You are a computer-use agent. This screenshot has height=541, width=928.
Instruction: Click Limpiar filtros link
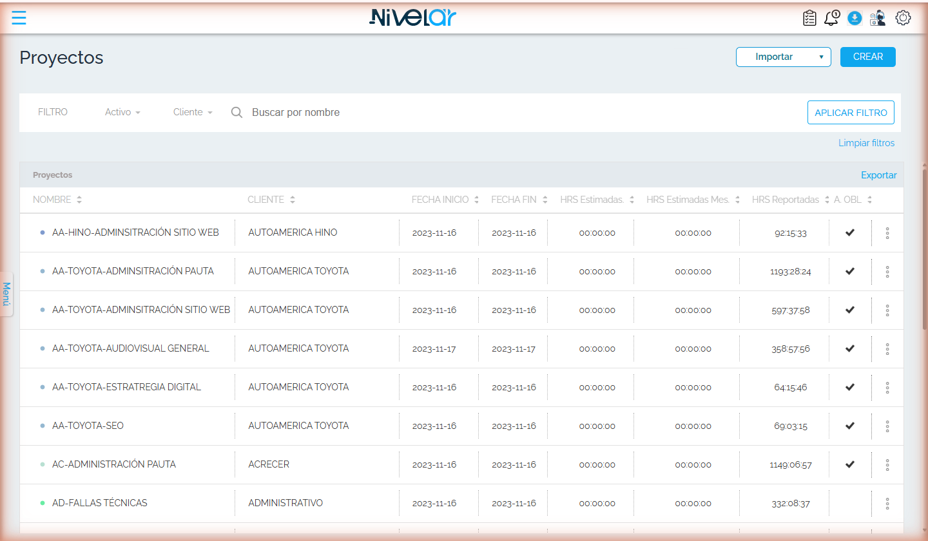pos(866,143)
